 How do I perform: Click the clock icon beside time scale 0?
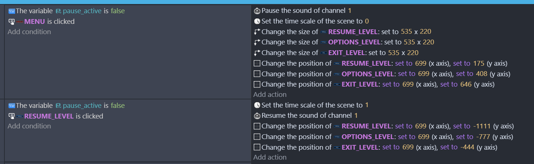click(x=257, y=21)
